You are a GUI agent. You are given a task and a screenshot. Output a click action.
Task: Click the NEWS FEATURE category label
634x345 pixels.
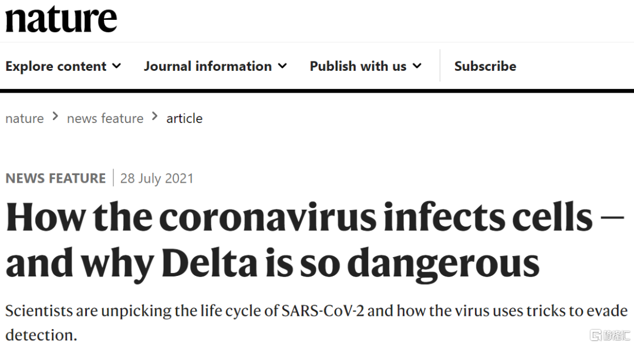pyautogui.click(x=56, y=178)
